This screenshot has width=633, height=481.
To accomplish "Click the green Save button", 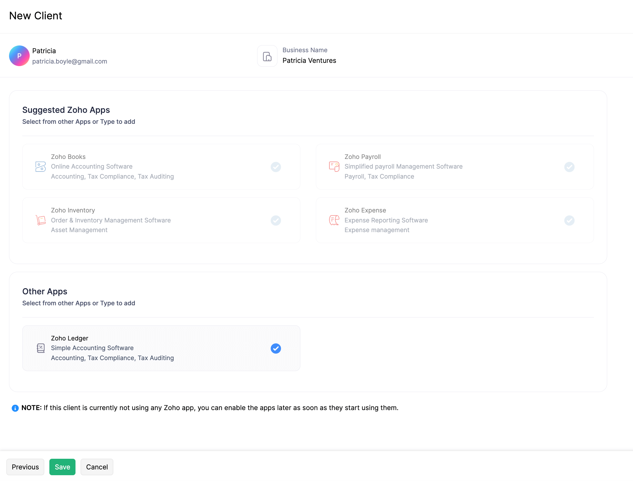I will [62, 467].
